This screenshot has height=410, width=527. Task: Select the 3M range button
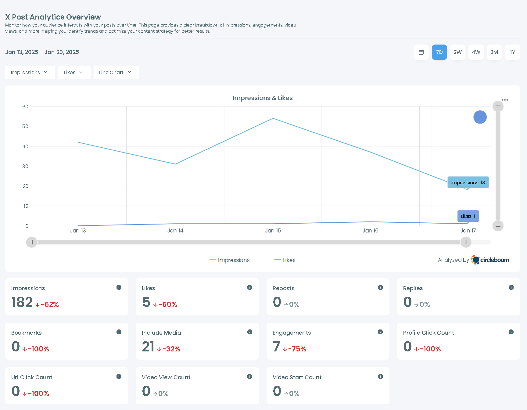tap(494, 52)
